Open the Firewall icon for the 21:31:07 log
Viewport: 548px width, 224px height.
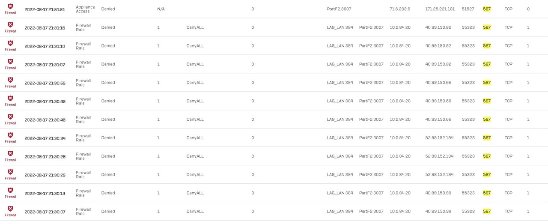tap(10, 62)
